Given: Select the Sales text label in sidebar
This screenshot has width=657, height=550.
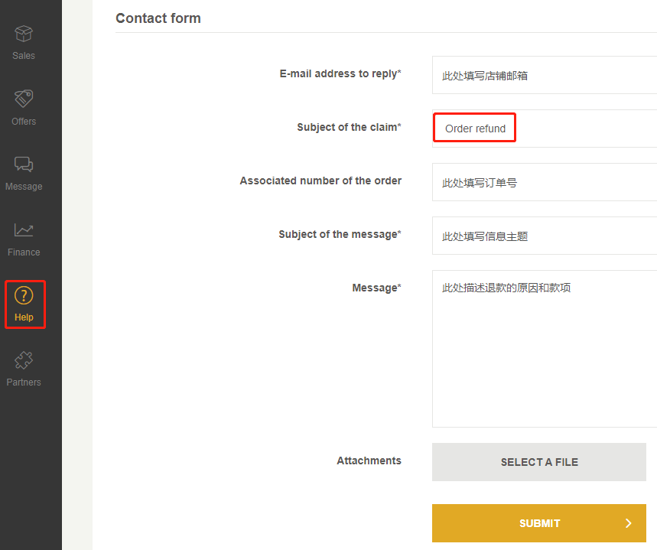Looking at the screenshot, I should pos(24,56).
